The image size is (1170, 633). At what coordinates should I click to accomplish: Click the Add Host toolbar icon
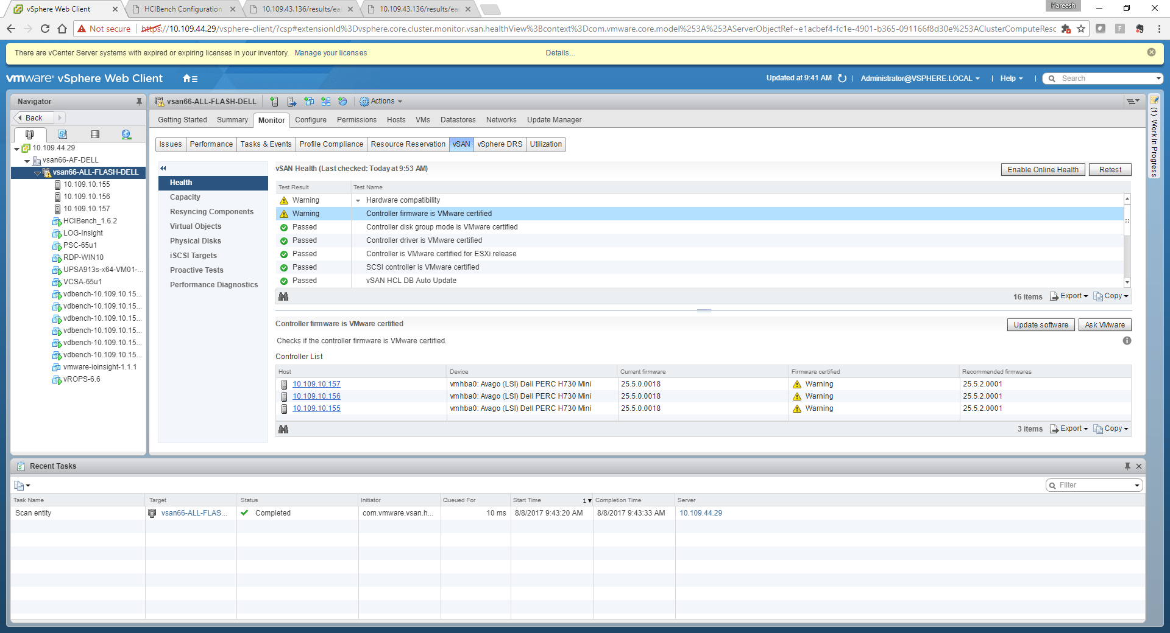pyautogui.click(x=274, y=102)
